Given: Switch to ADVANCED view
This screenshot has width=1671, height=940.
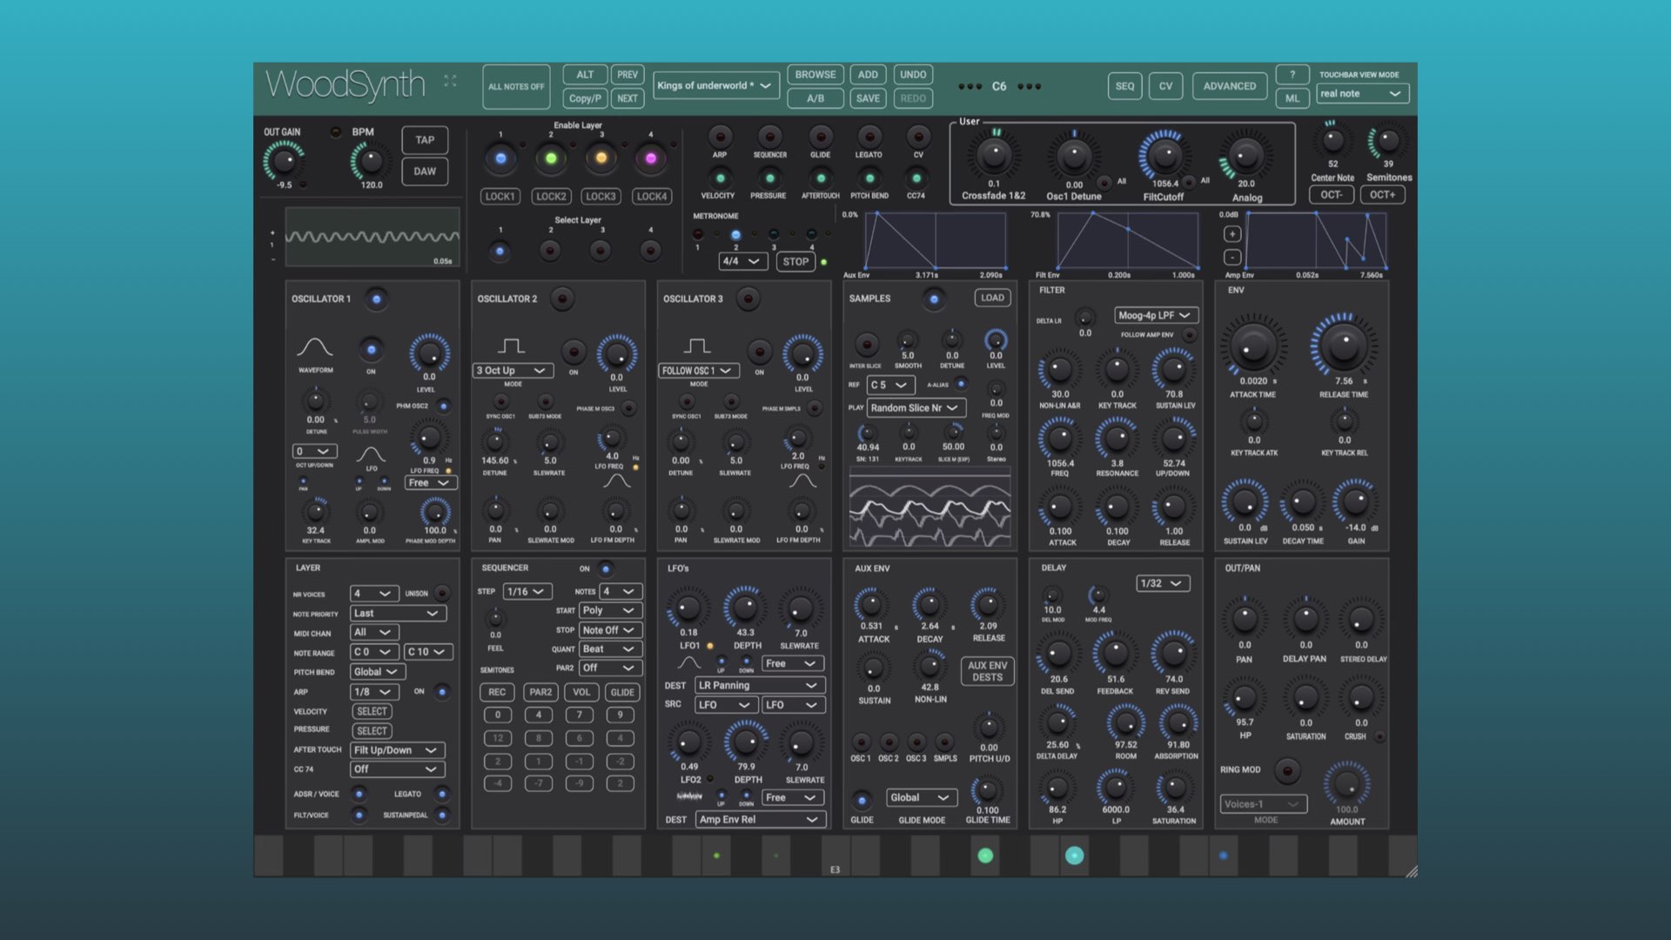Looking at the screenshot, I should [1229, 86].
